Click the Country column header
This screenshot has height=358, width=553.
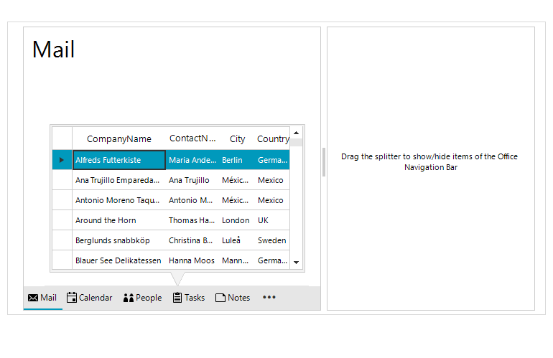click(272, 138)
